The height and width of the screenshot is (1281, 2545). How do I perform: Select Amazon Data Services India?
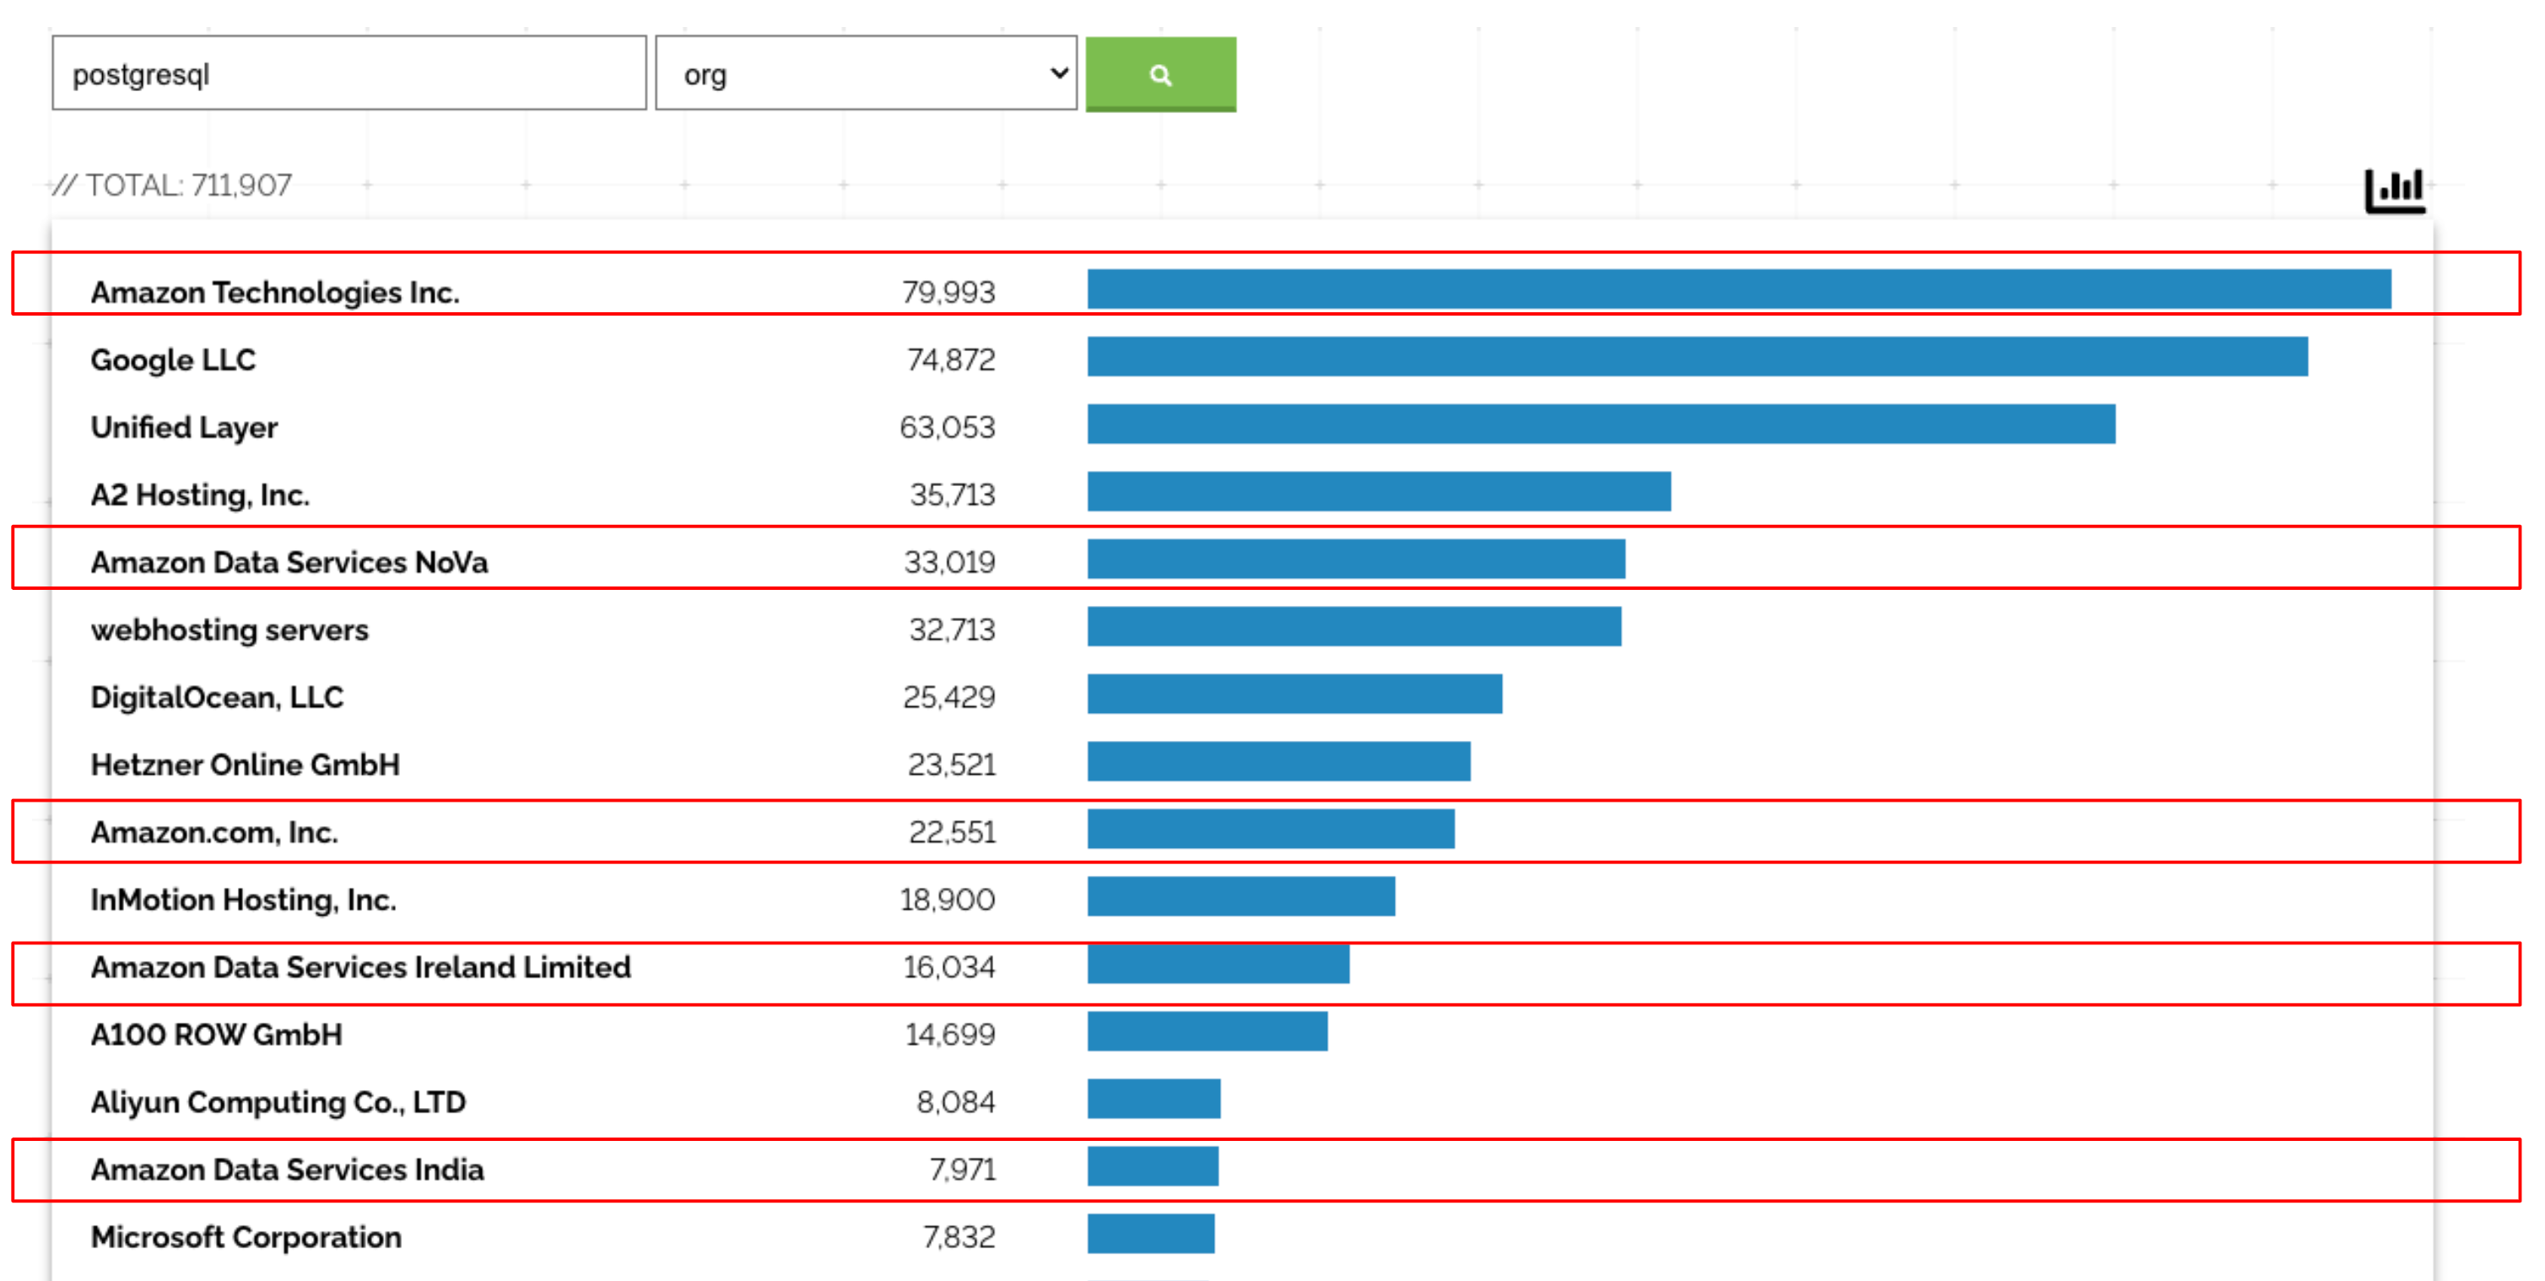(x=288, y=1170)
